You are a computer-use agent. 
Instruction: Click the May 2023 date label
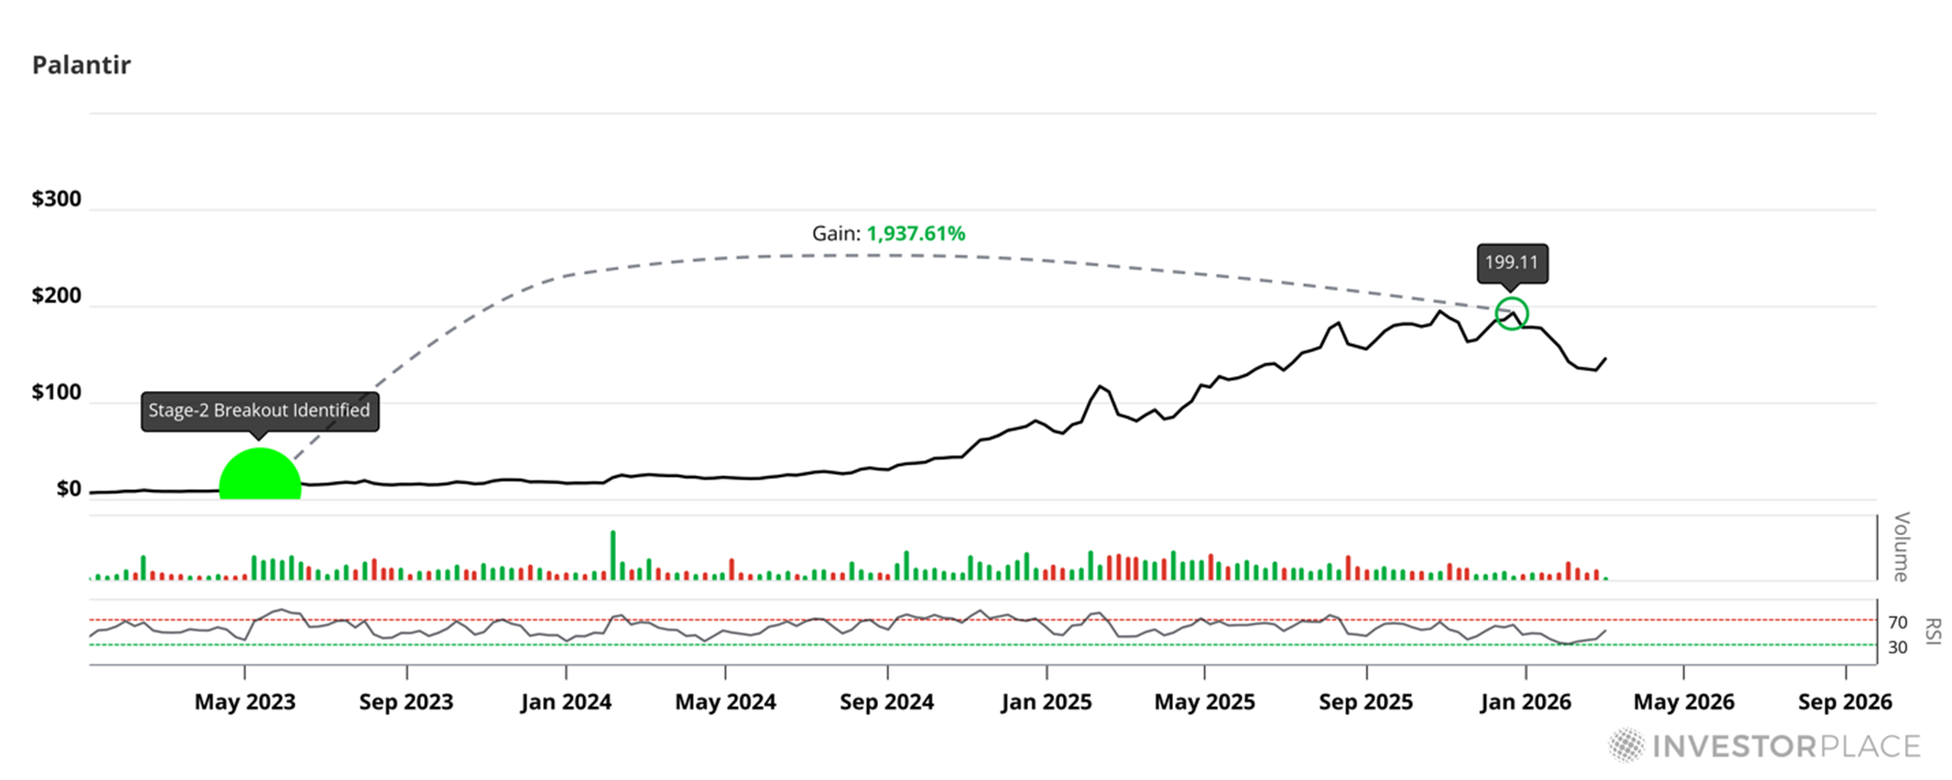[x=245, y=702]
